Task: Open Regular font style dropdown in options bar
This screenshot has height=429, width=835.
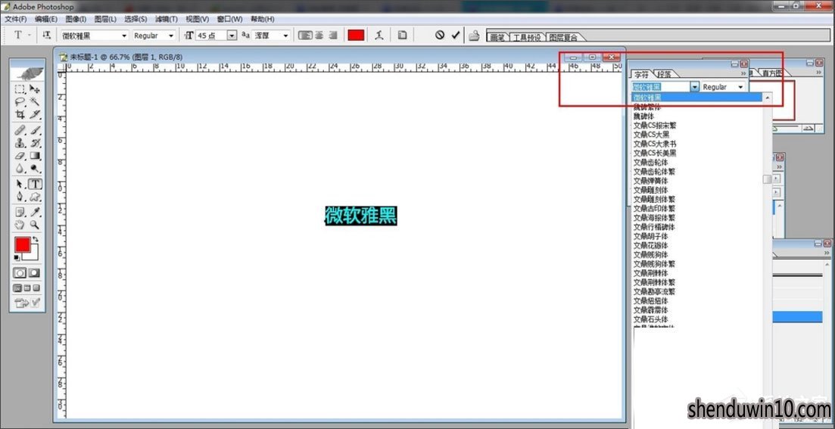Action: 171,36
